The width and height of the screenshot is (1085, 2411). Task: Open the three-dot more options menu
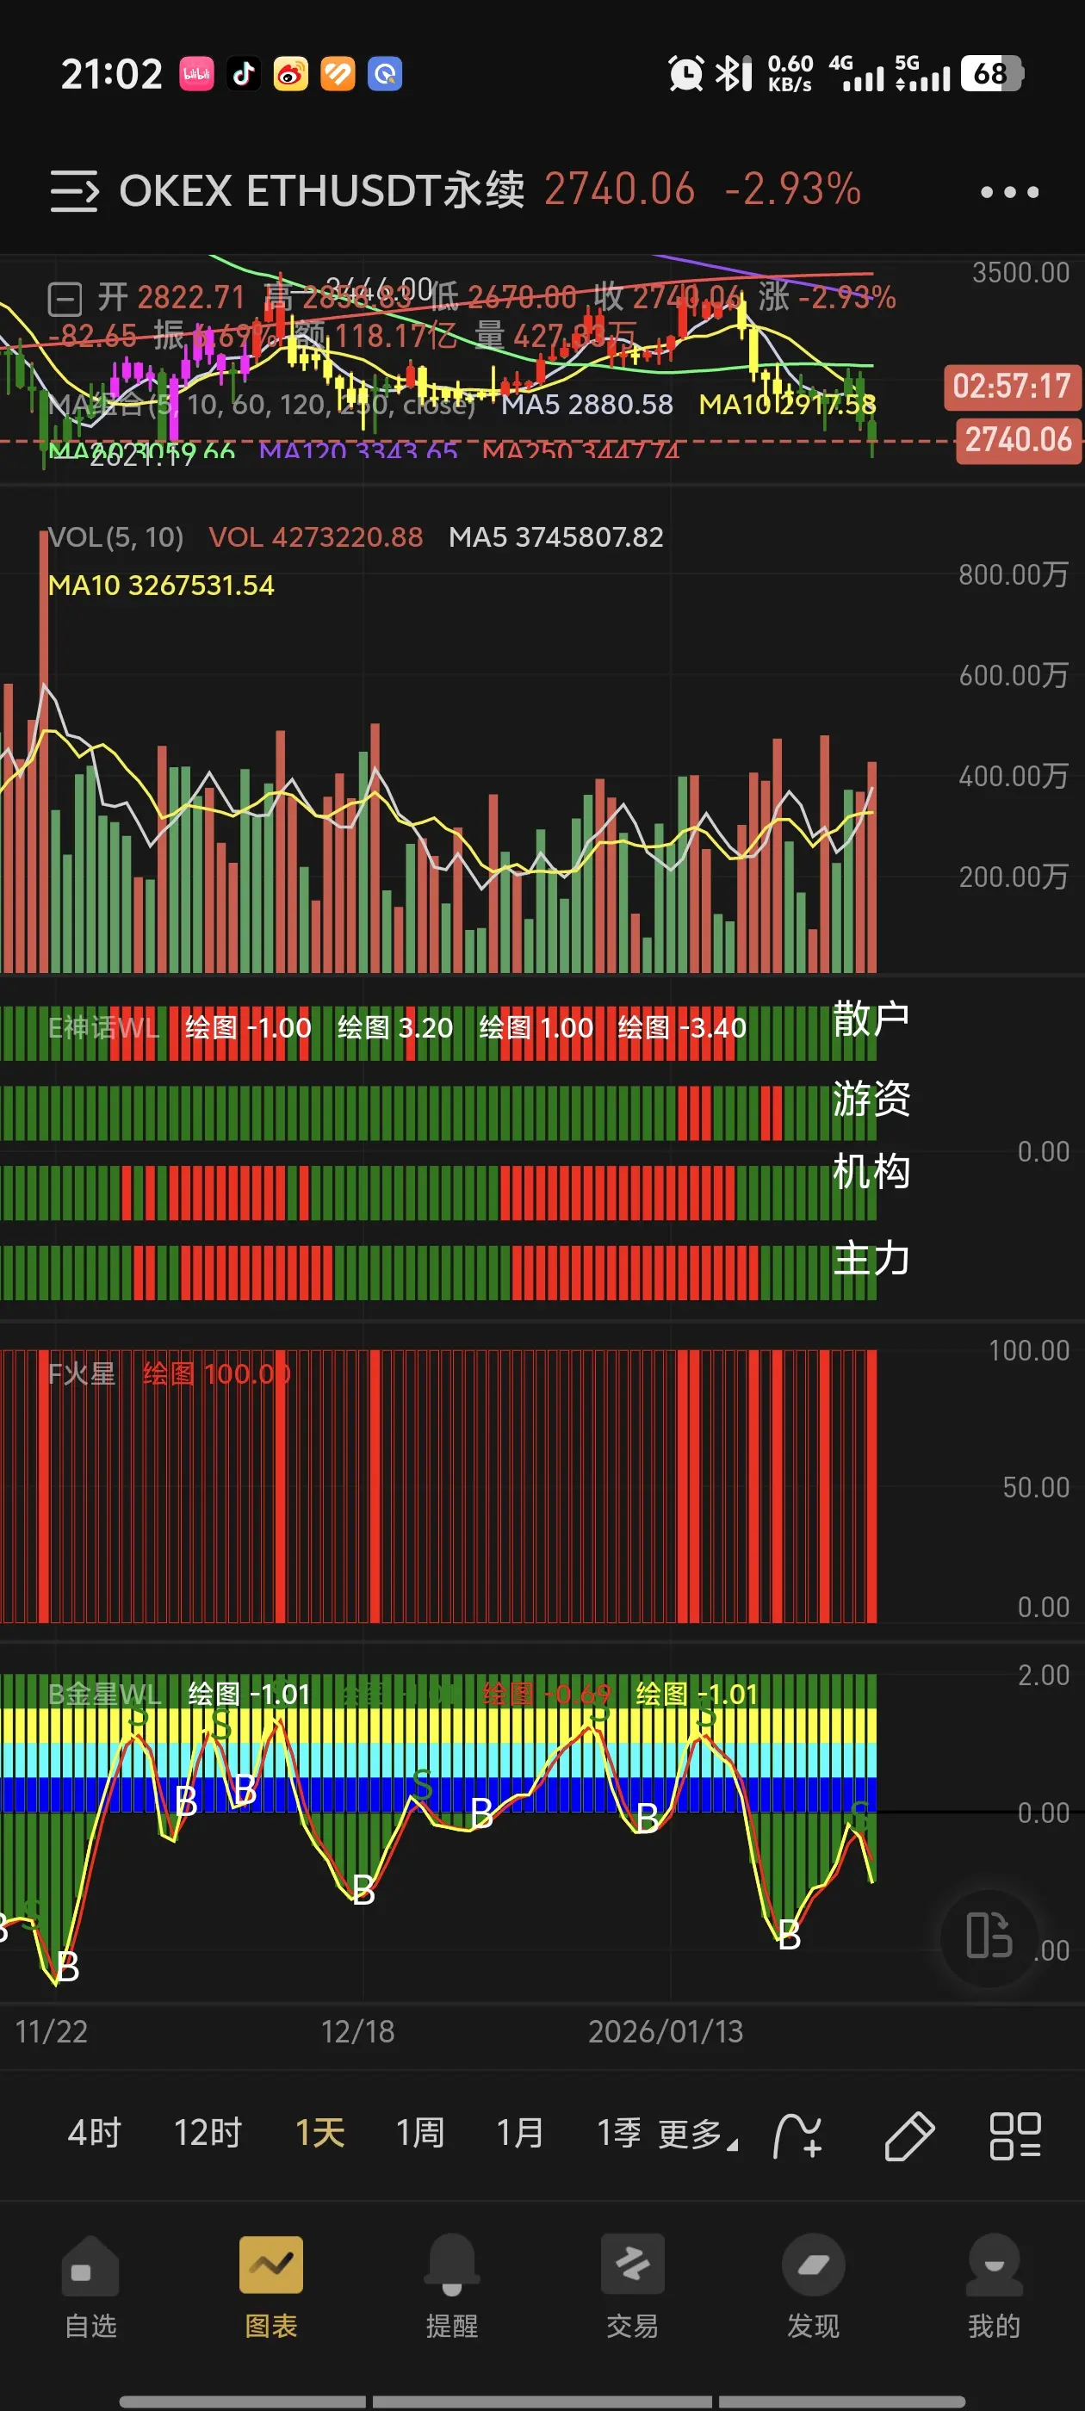click(x=1009, y=192)
